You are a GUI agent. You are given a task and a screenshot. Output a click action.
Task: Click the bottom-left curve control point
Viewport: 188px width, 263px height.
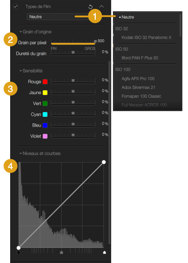(x=19, y=248)
